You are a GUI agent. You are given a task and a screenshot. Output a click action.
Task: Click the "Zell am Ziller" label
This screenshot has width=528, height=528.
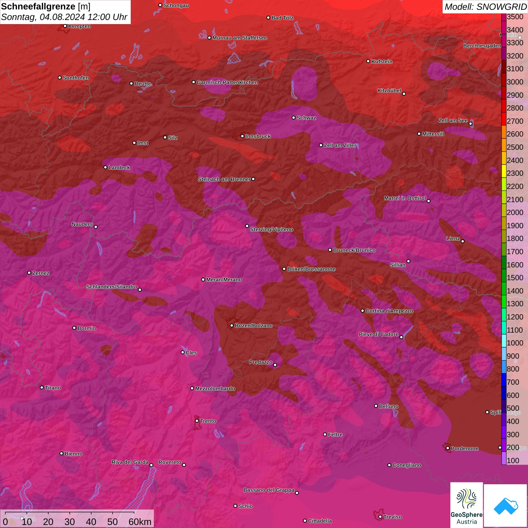tap(340, 145)
